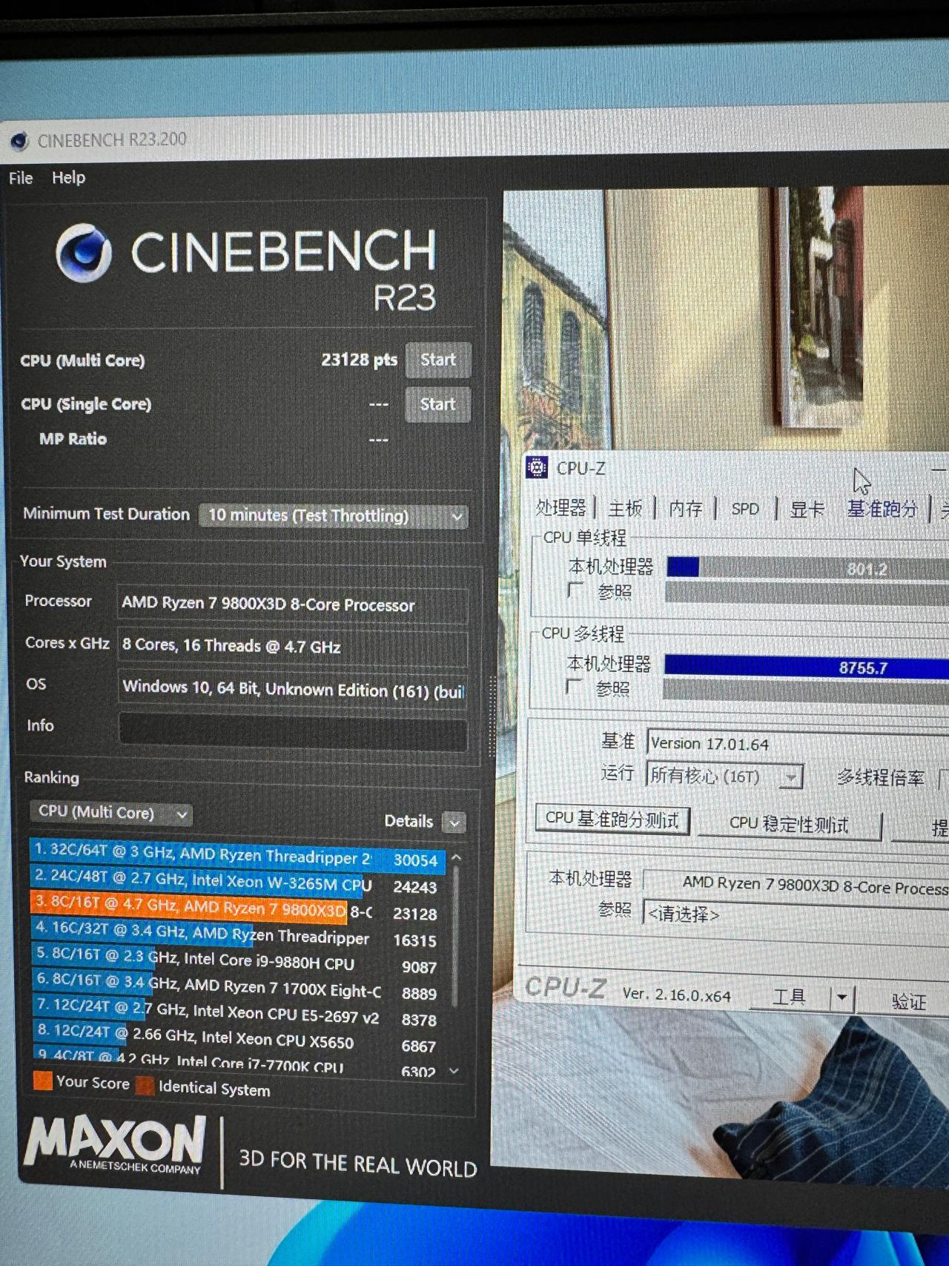Screen dimensions: 949x1266
Task: Click the CPU 基准跑分测试 button
Action: point(612,819)
